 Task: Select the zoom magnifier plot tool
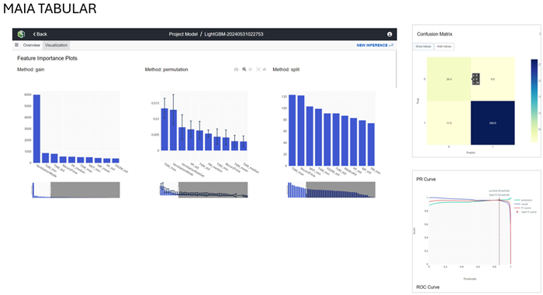(x=244, y=70)
